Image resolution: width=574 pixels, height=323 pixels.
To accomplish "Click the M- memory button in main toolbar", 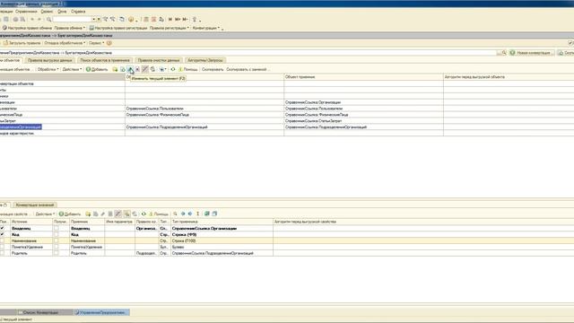I will tap(185, 20).
